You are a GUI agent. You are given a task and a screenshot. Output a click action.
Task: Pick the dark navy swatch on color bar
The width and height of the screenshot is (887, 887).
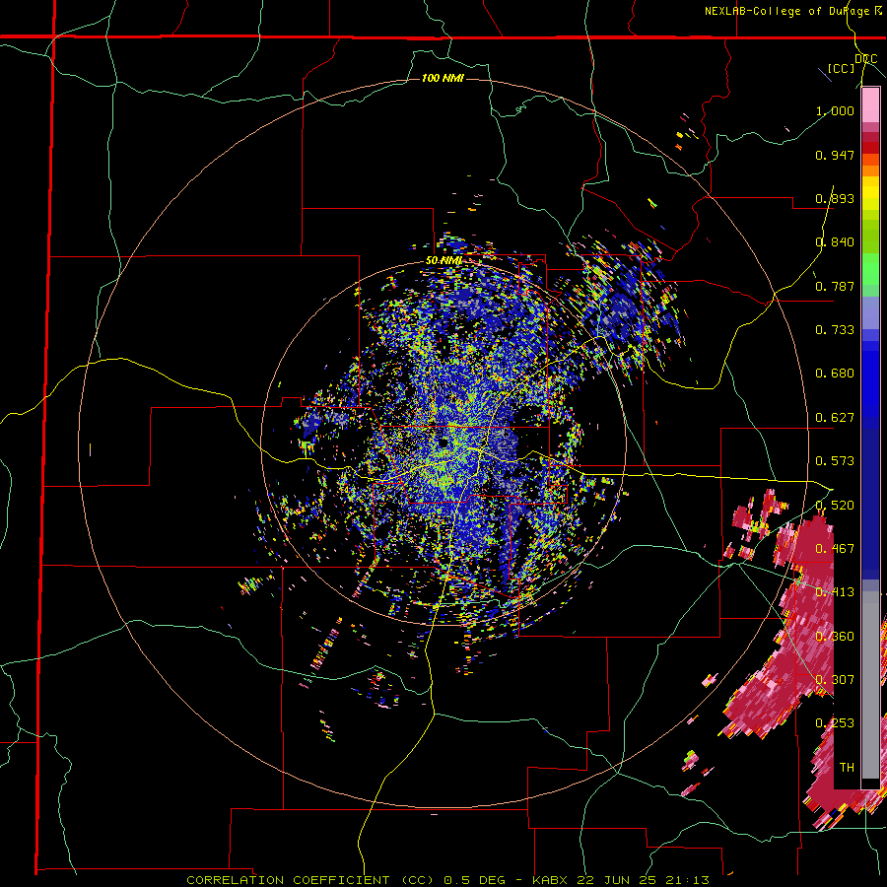pos(870,504)
